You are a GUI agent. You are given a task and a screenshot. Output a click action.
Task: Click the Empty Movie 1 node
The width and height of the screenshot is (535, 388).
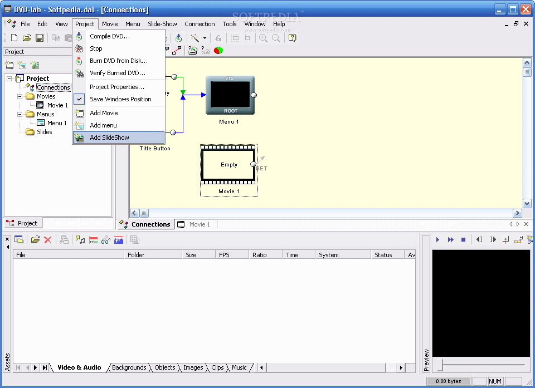[228, 165]
